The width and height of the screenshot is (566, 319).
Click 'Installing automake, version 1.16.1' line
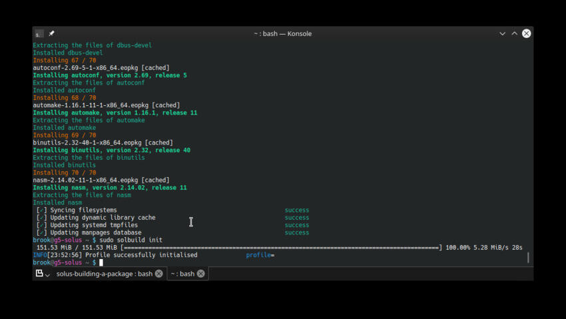coord(115,113)
